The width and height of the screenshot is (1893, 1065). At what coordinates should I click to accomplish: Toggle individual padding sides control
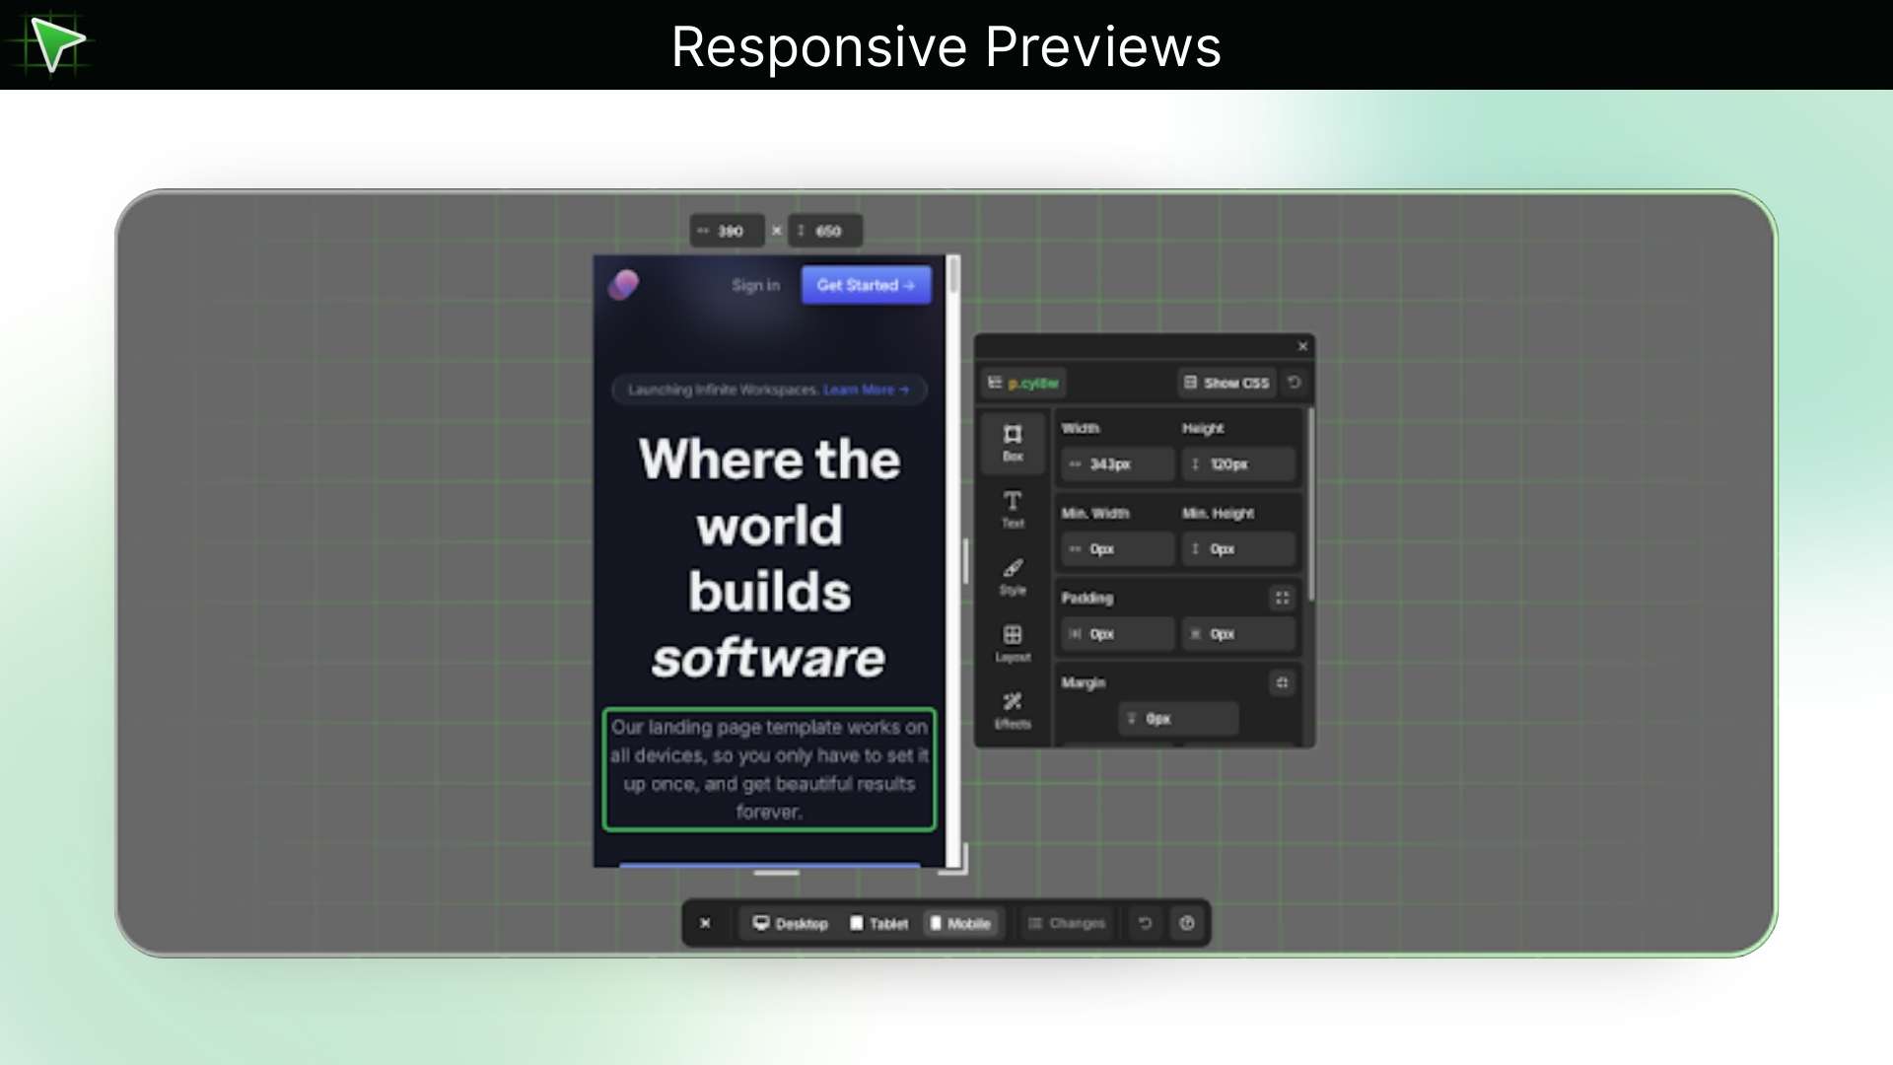coord(1282,598)
